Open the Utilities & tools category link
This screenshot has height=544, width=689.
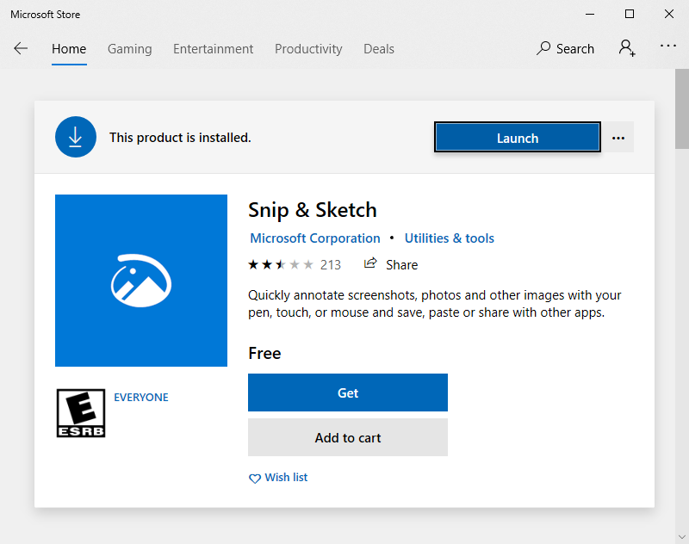point(449,238)
